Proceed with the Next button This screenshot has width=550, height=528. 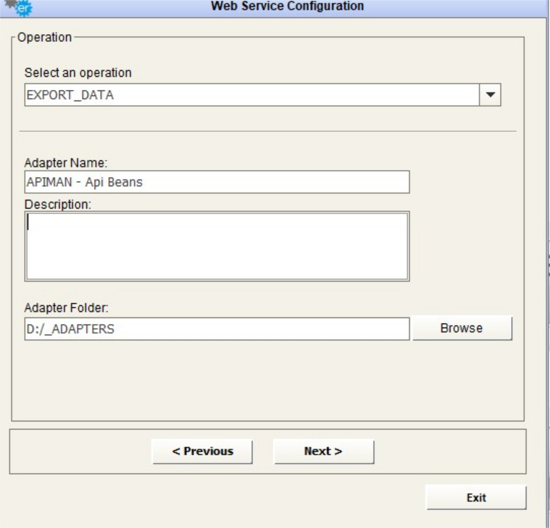point(324,451)
